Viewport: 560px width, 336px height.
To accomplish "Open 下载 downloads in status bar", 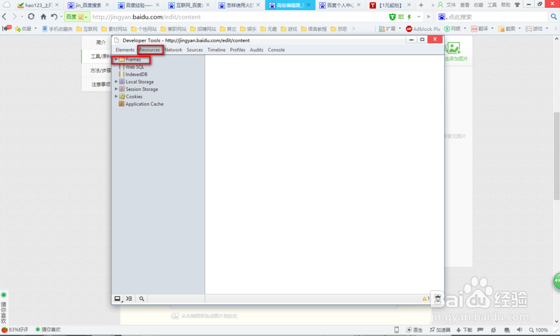I will point(464,330).
